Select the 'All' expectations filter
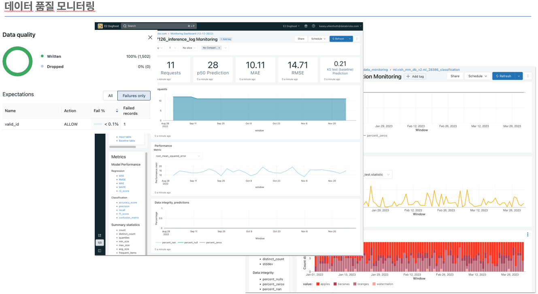 click(110, 96)
